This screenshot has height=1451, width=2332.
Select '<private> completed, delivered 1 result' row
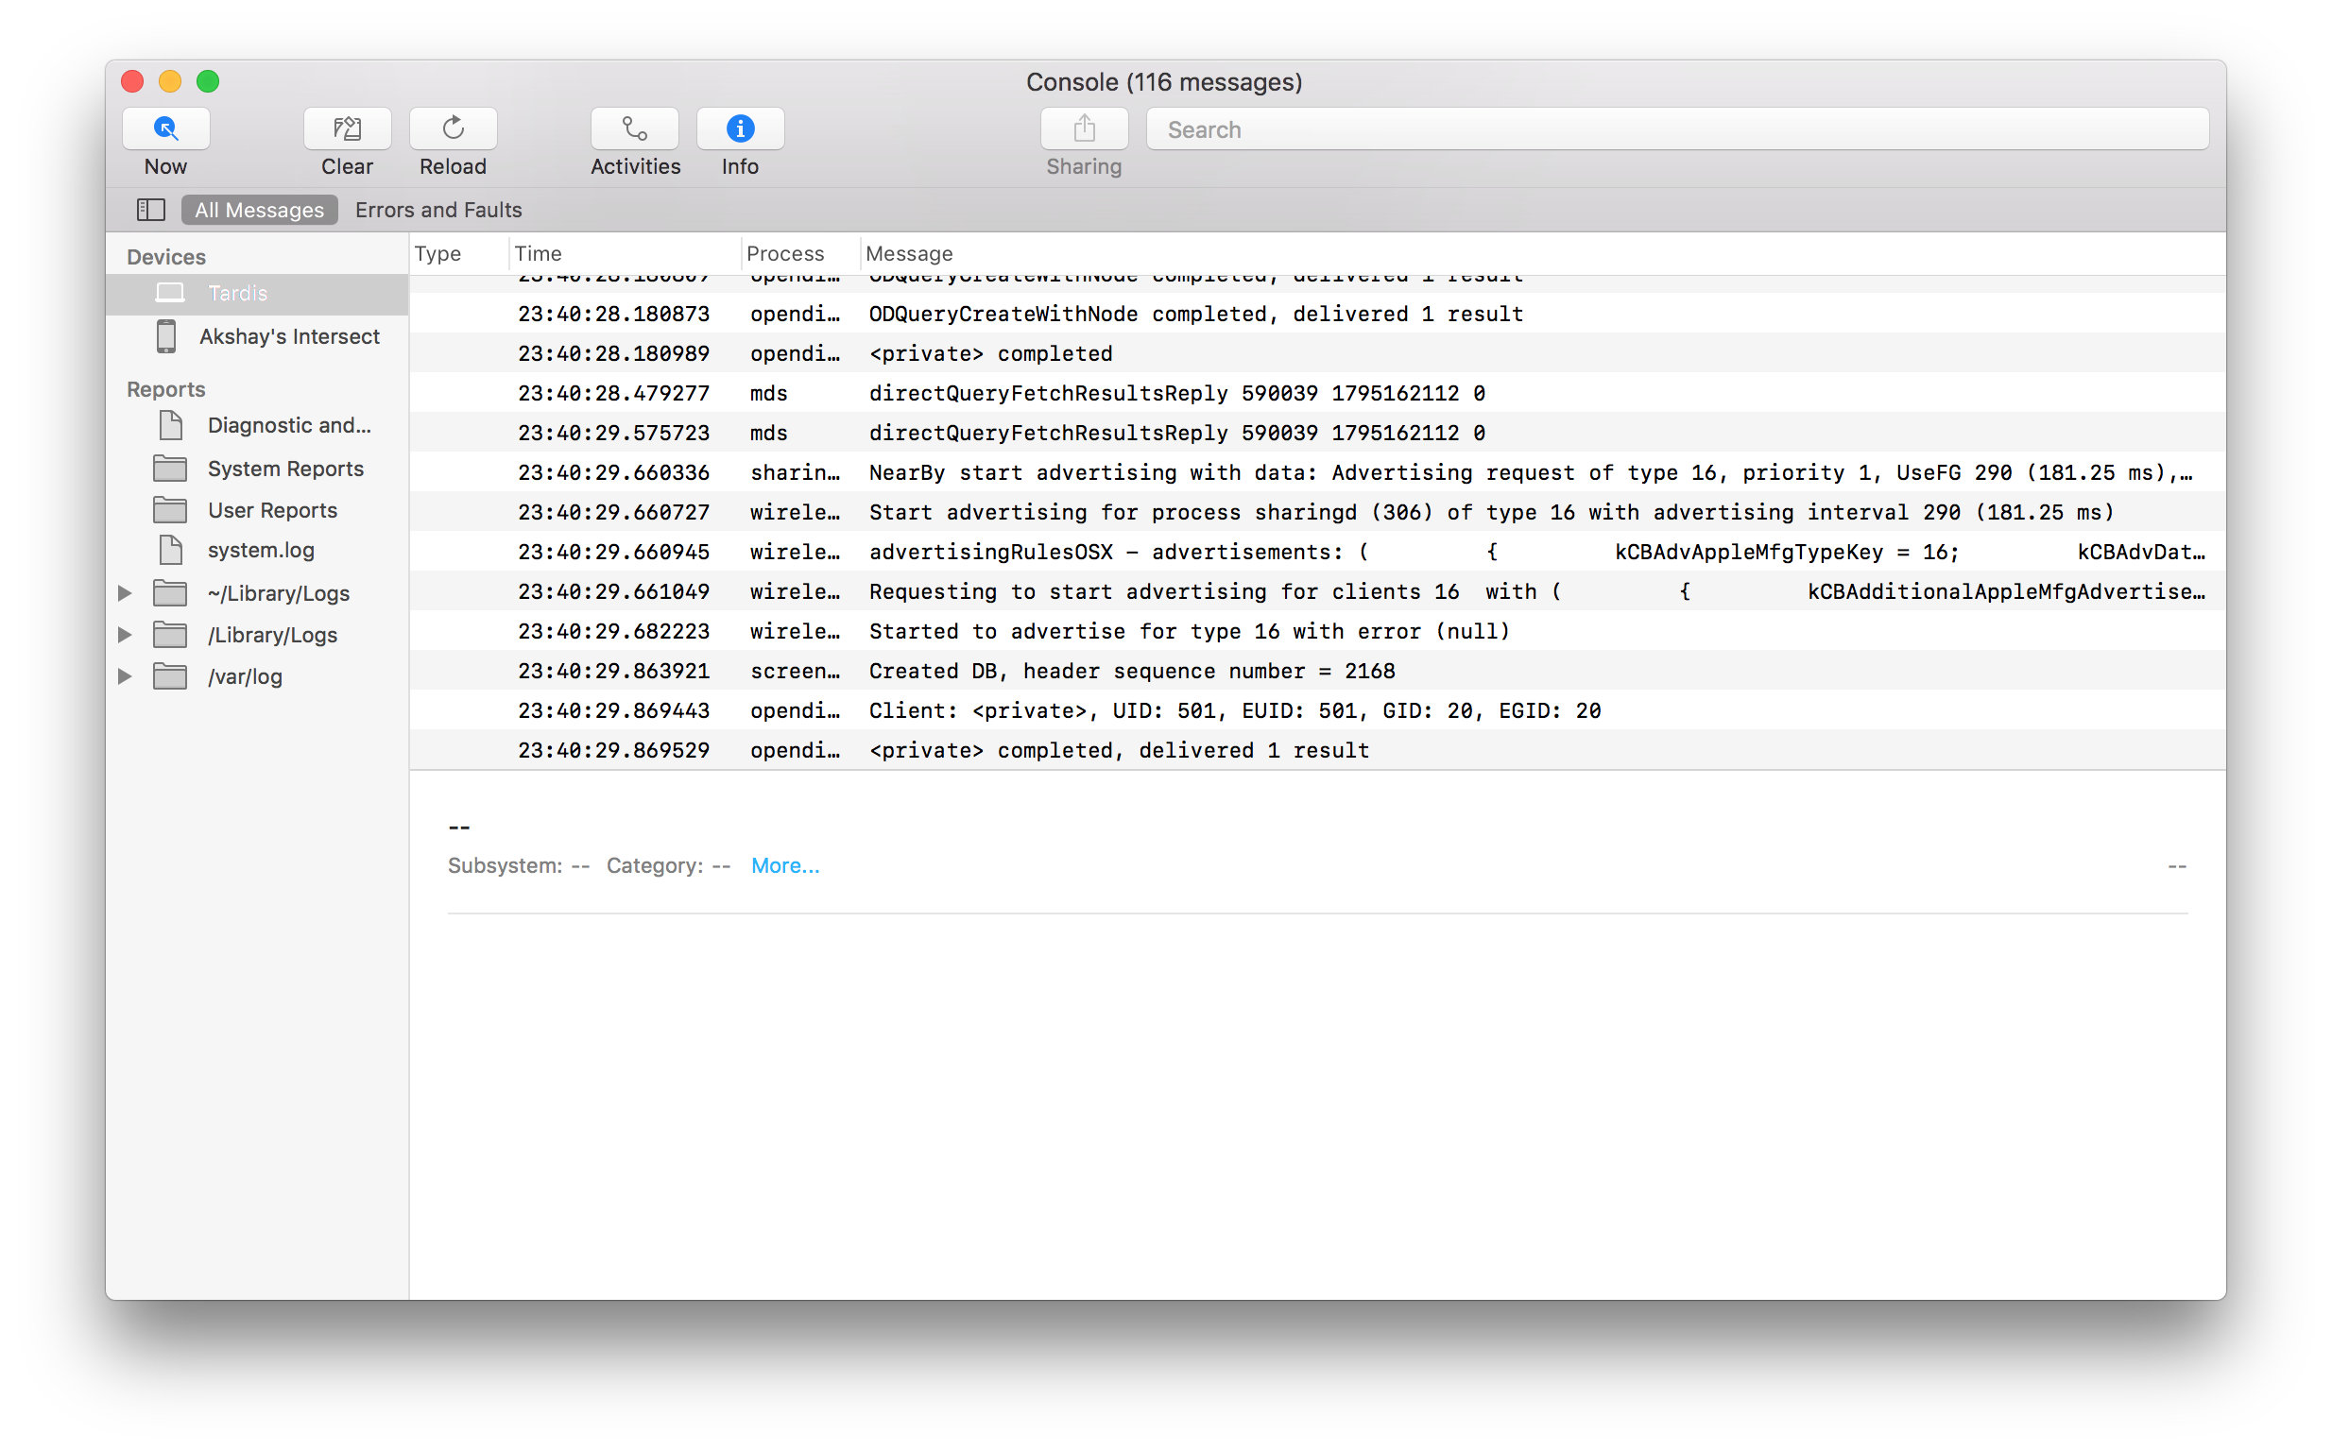(1316, 750)
